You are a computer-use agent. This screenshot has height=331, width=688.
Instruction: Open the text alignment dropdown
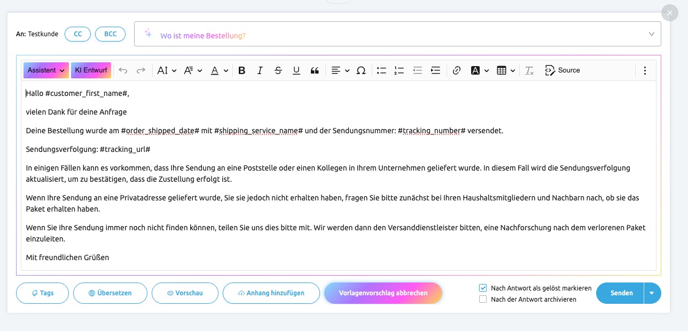pos(340,70)
